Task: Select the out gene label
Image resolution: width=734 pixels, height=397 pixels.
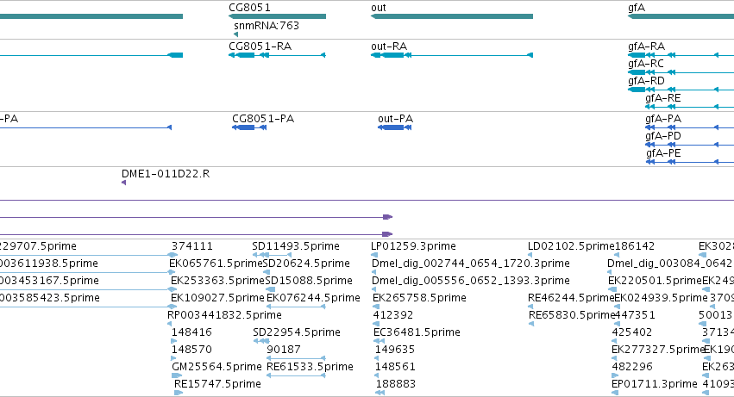Action: pyautogui.click(x=379, y=8)
